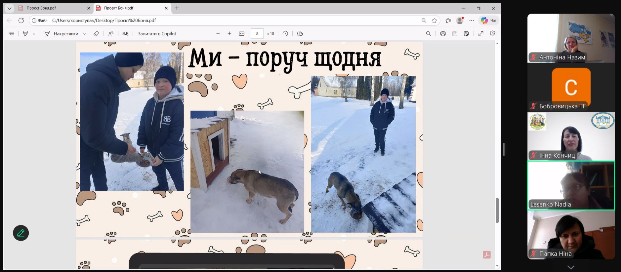Add this page to favorites
Image resolution: width=621 pixels, height=272 pixels.
click(x=434, y=20)
